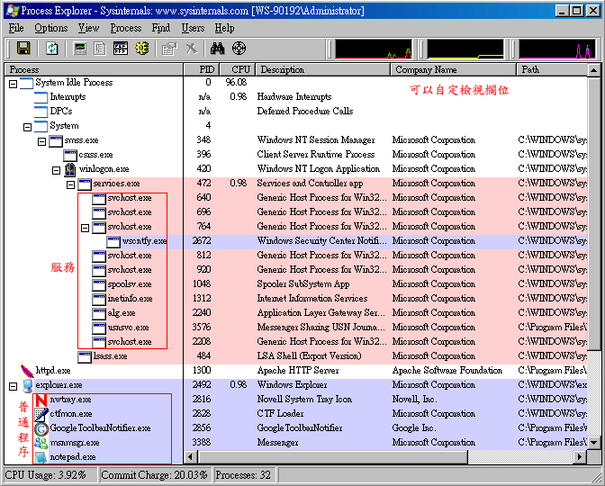Image resolution: width=605 pixels, height=486 pixels.
Task: Collapse the winlogon.exe tree node
Action: pos(57,170)
